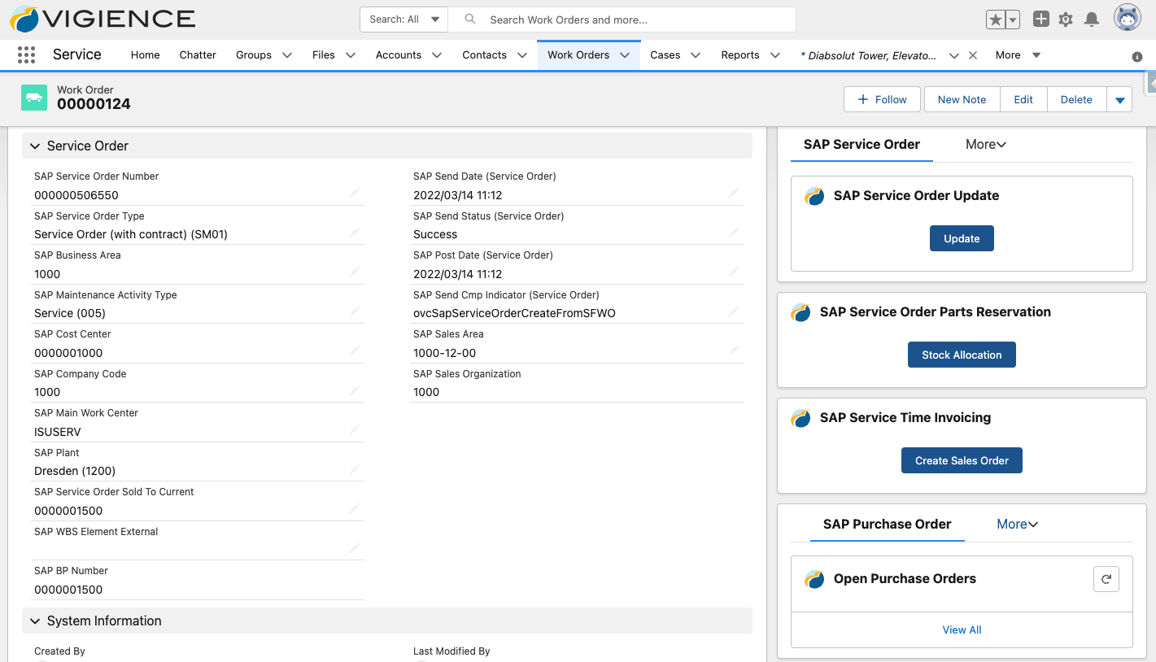The image size is (1156, 662).
Task: Edit SAP Business Area pencil icon
Action: point(355,272)
